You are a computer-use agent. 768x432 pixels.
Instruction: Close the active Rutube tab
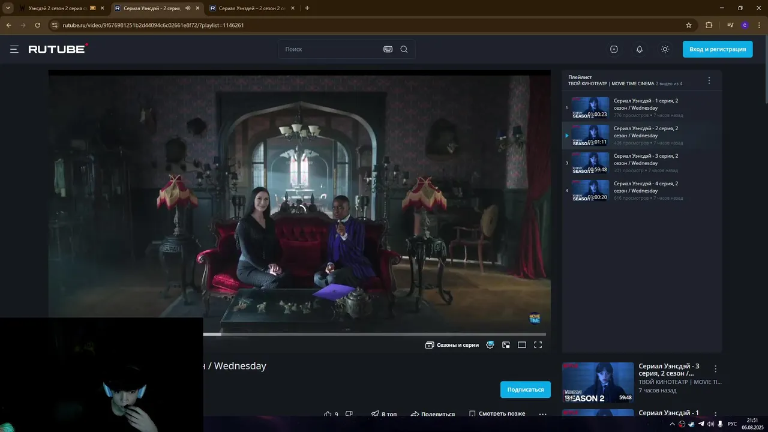click(197, 8)
